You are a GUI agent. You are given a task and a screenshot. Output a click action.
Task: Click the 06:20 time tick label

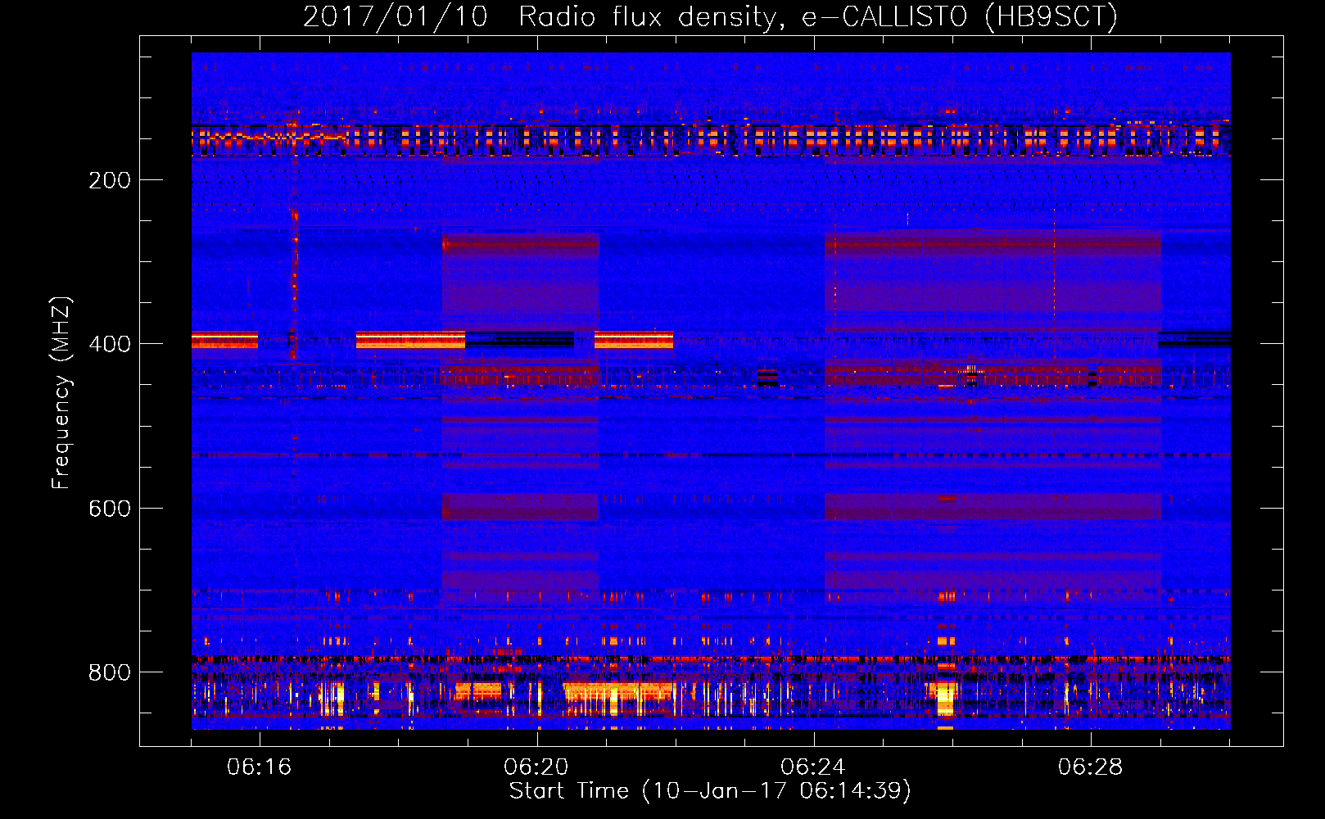(536, 767)
